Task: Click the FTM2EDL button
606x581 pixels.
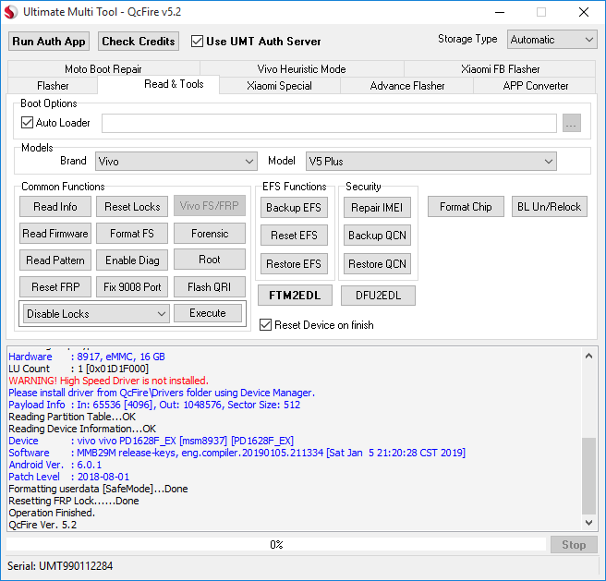Action: [295, 296]
